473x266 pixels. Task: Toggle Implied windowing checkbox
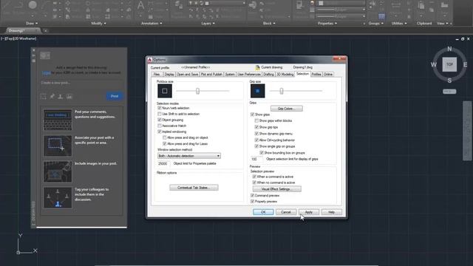pos(160,132)
